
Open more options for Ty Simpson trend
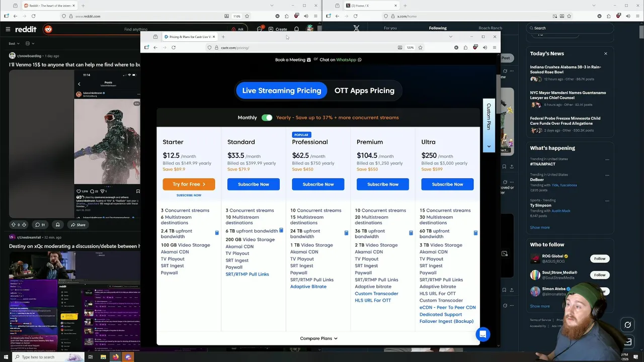tap(607, 201)
